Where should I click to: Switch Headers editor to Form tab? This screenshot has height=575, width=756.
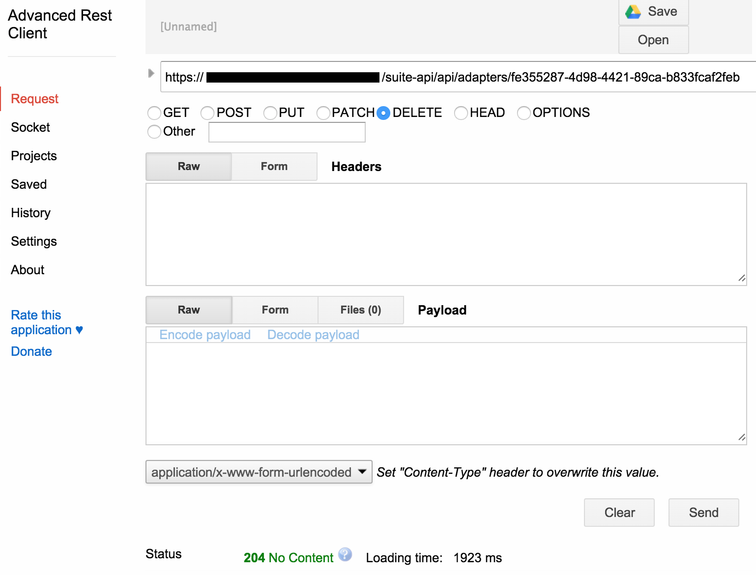click(274, 167)
